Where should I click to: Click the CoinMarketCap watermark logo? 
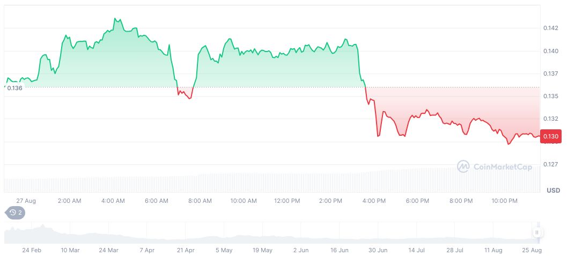tap(495, 167)
